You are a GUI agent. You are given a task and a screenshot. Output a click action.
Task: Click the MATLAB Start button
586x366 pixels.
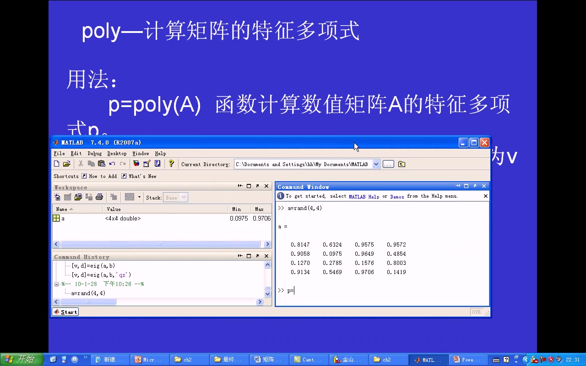65,312
